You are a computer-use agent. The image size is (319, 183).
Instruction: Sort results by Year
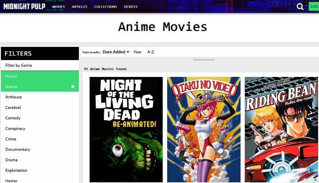tap(137, 52)
